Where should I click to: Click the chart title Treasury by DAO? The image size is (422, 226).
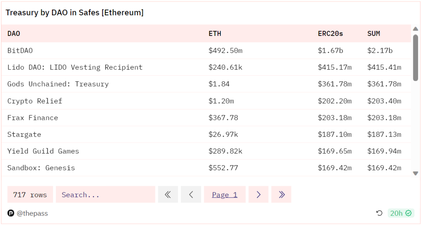click(x=75, y=12)
